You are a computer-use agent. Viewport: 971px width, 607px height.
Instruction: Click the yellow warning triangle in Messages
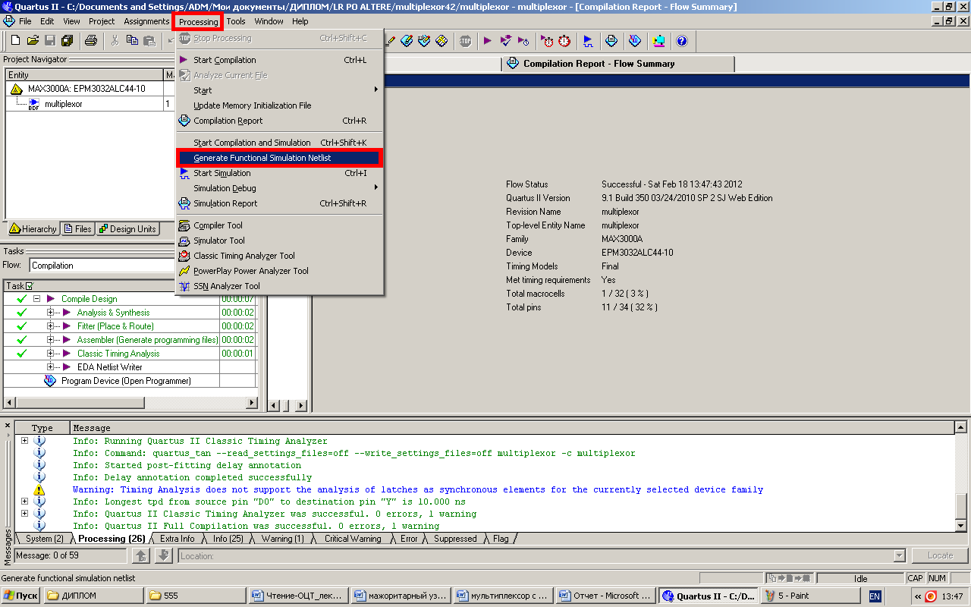(x=39, y=490)
